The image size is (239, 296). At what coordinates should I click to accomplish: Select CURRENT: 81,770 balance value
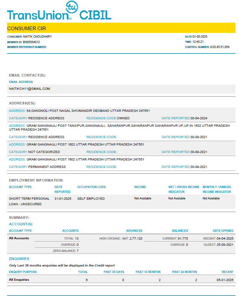point(175,238)
